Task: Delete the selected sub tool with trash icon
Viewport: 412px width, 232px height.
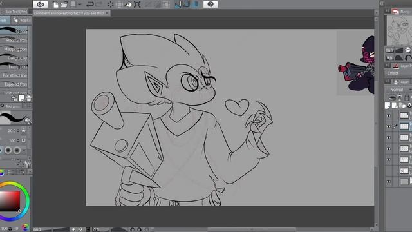Action: 28,99
